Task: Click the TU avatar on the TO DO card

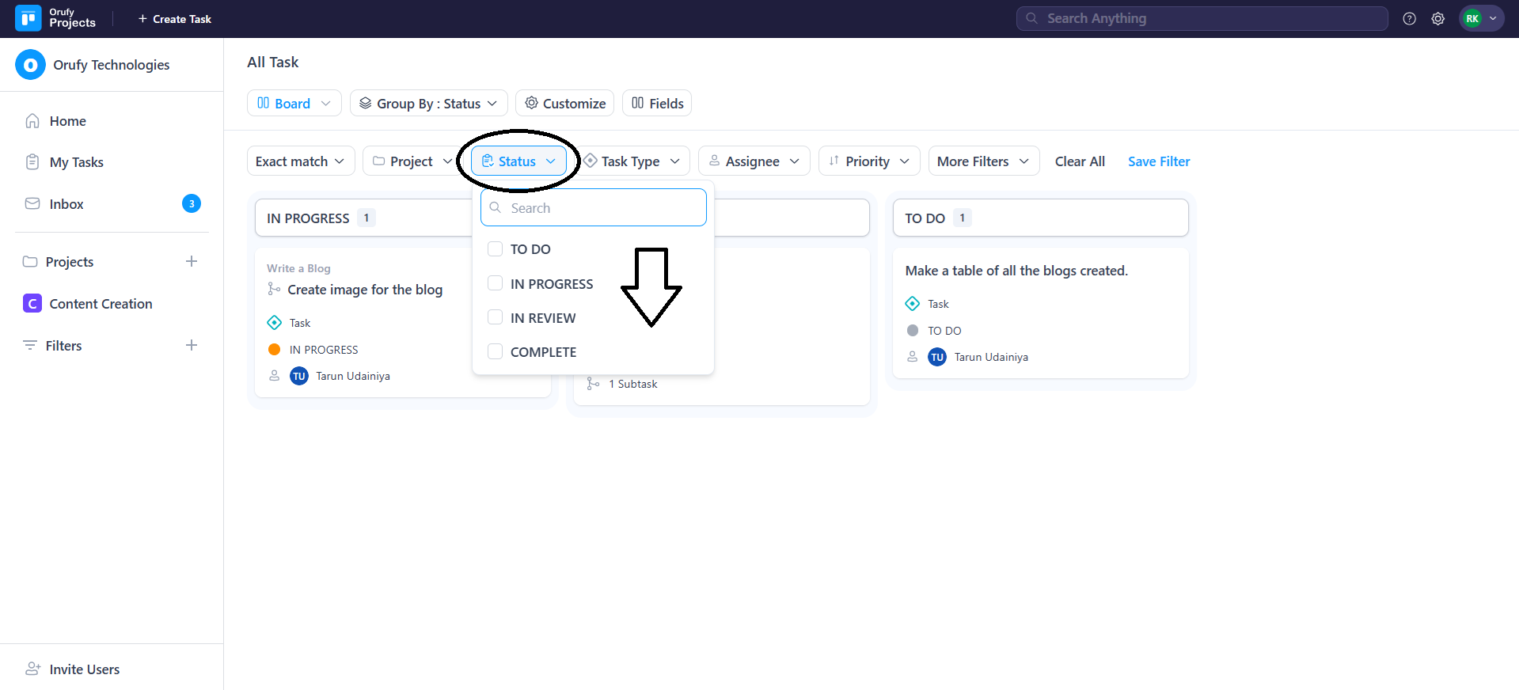Action: point(936,358)
